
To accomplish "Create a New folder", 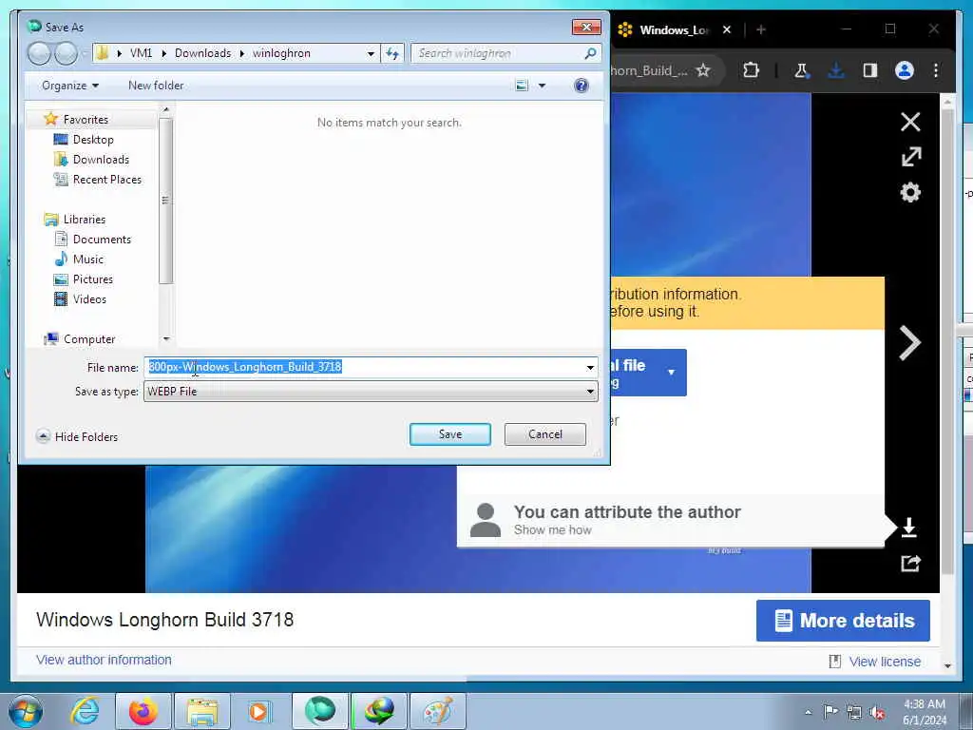I will pyautogui.click(x=156, y=86).
